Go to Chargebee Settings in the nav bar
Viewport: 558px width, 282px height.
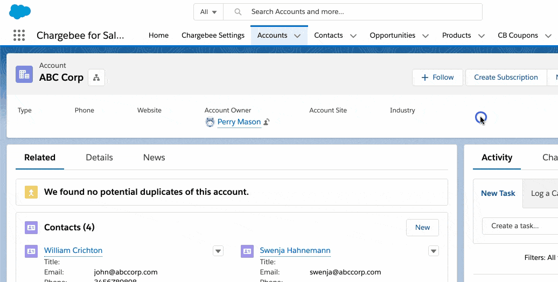coord(213,36)
